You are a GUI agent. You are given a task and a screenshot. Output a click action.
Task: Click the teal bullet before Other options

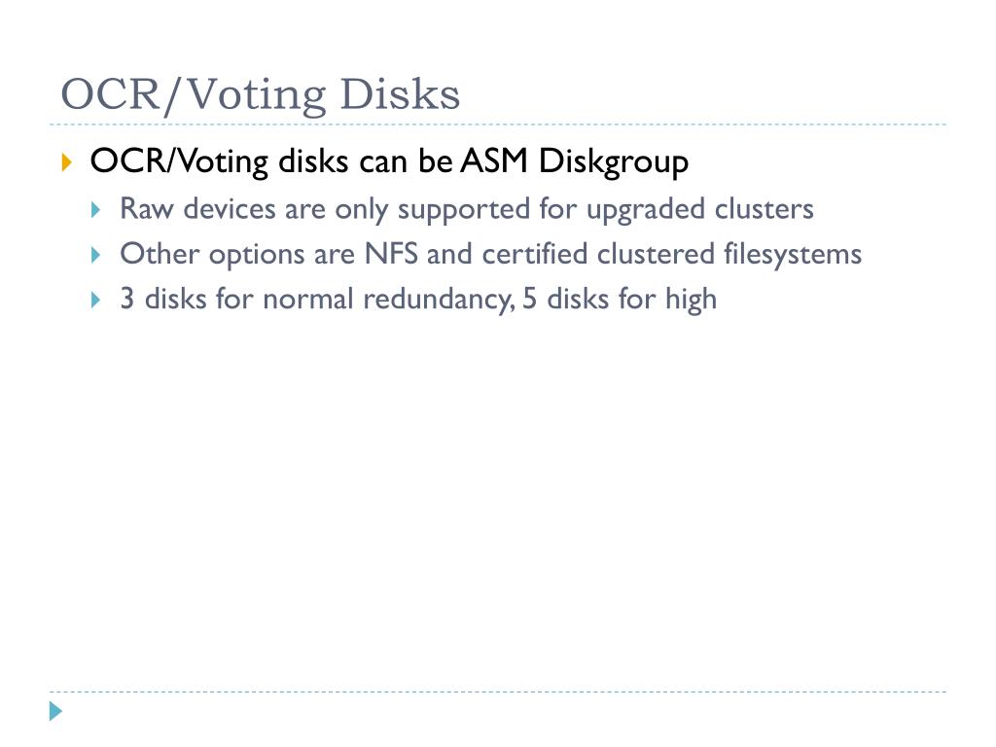click(x=96, y=255)
